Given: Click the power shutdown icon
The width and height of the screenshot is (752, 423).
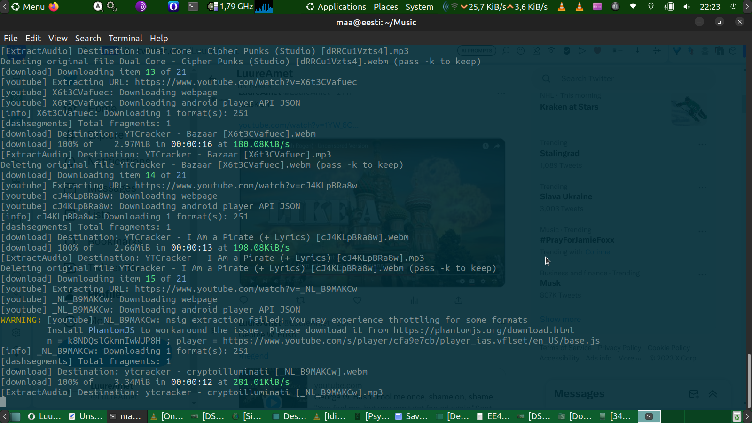Looking at the screenshot, I should point(733,7).
